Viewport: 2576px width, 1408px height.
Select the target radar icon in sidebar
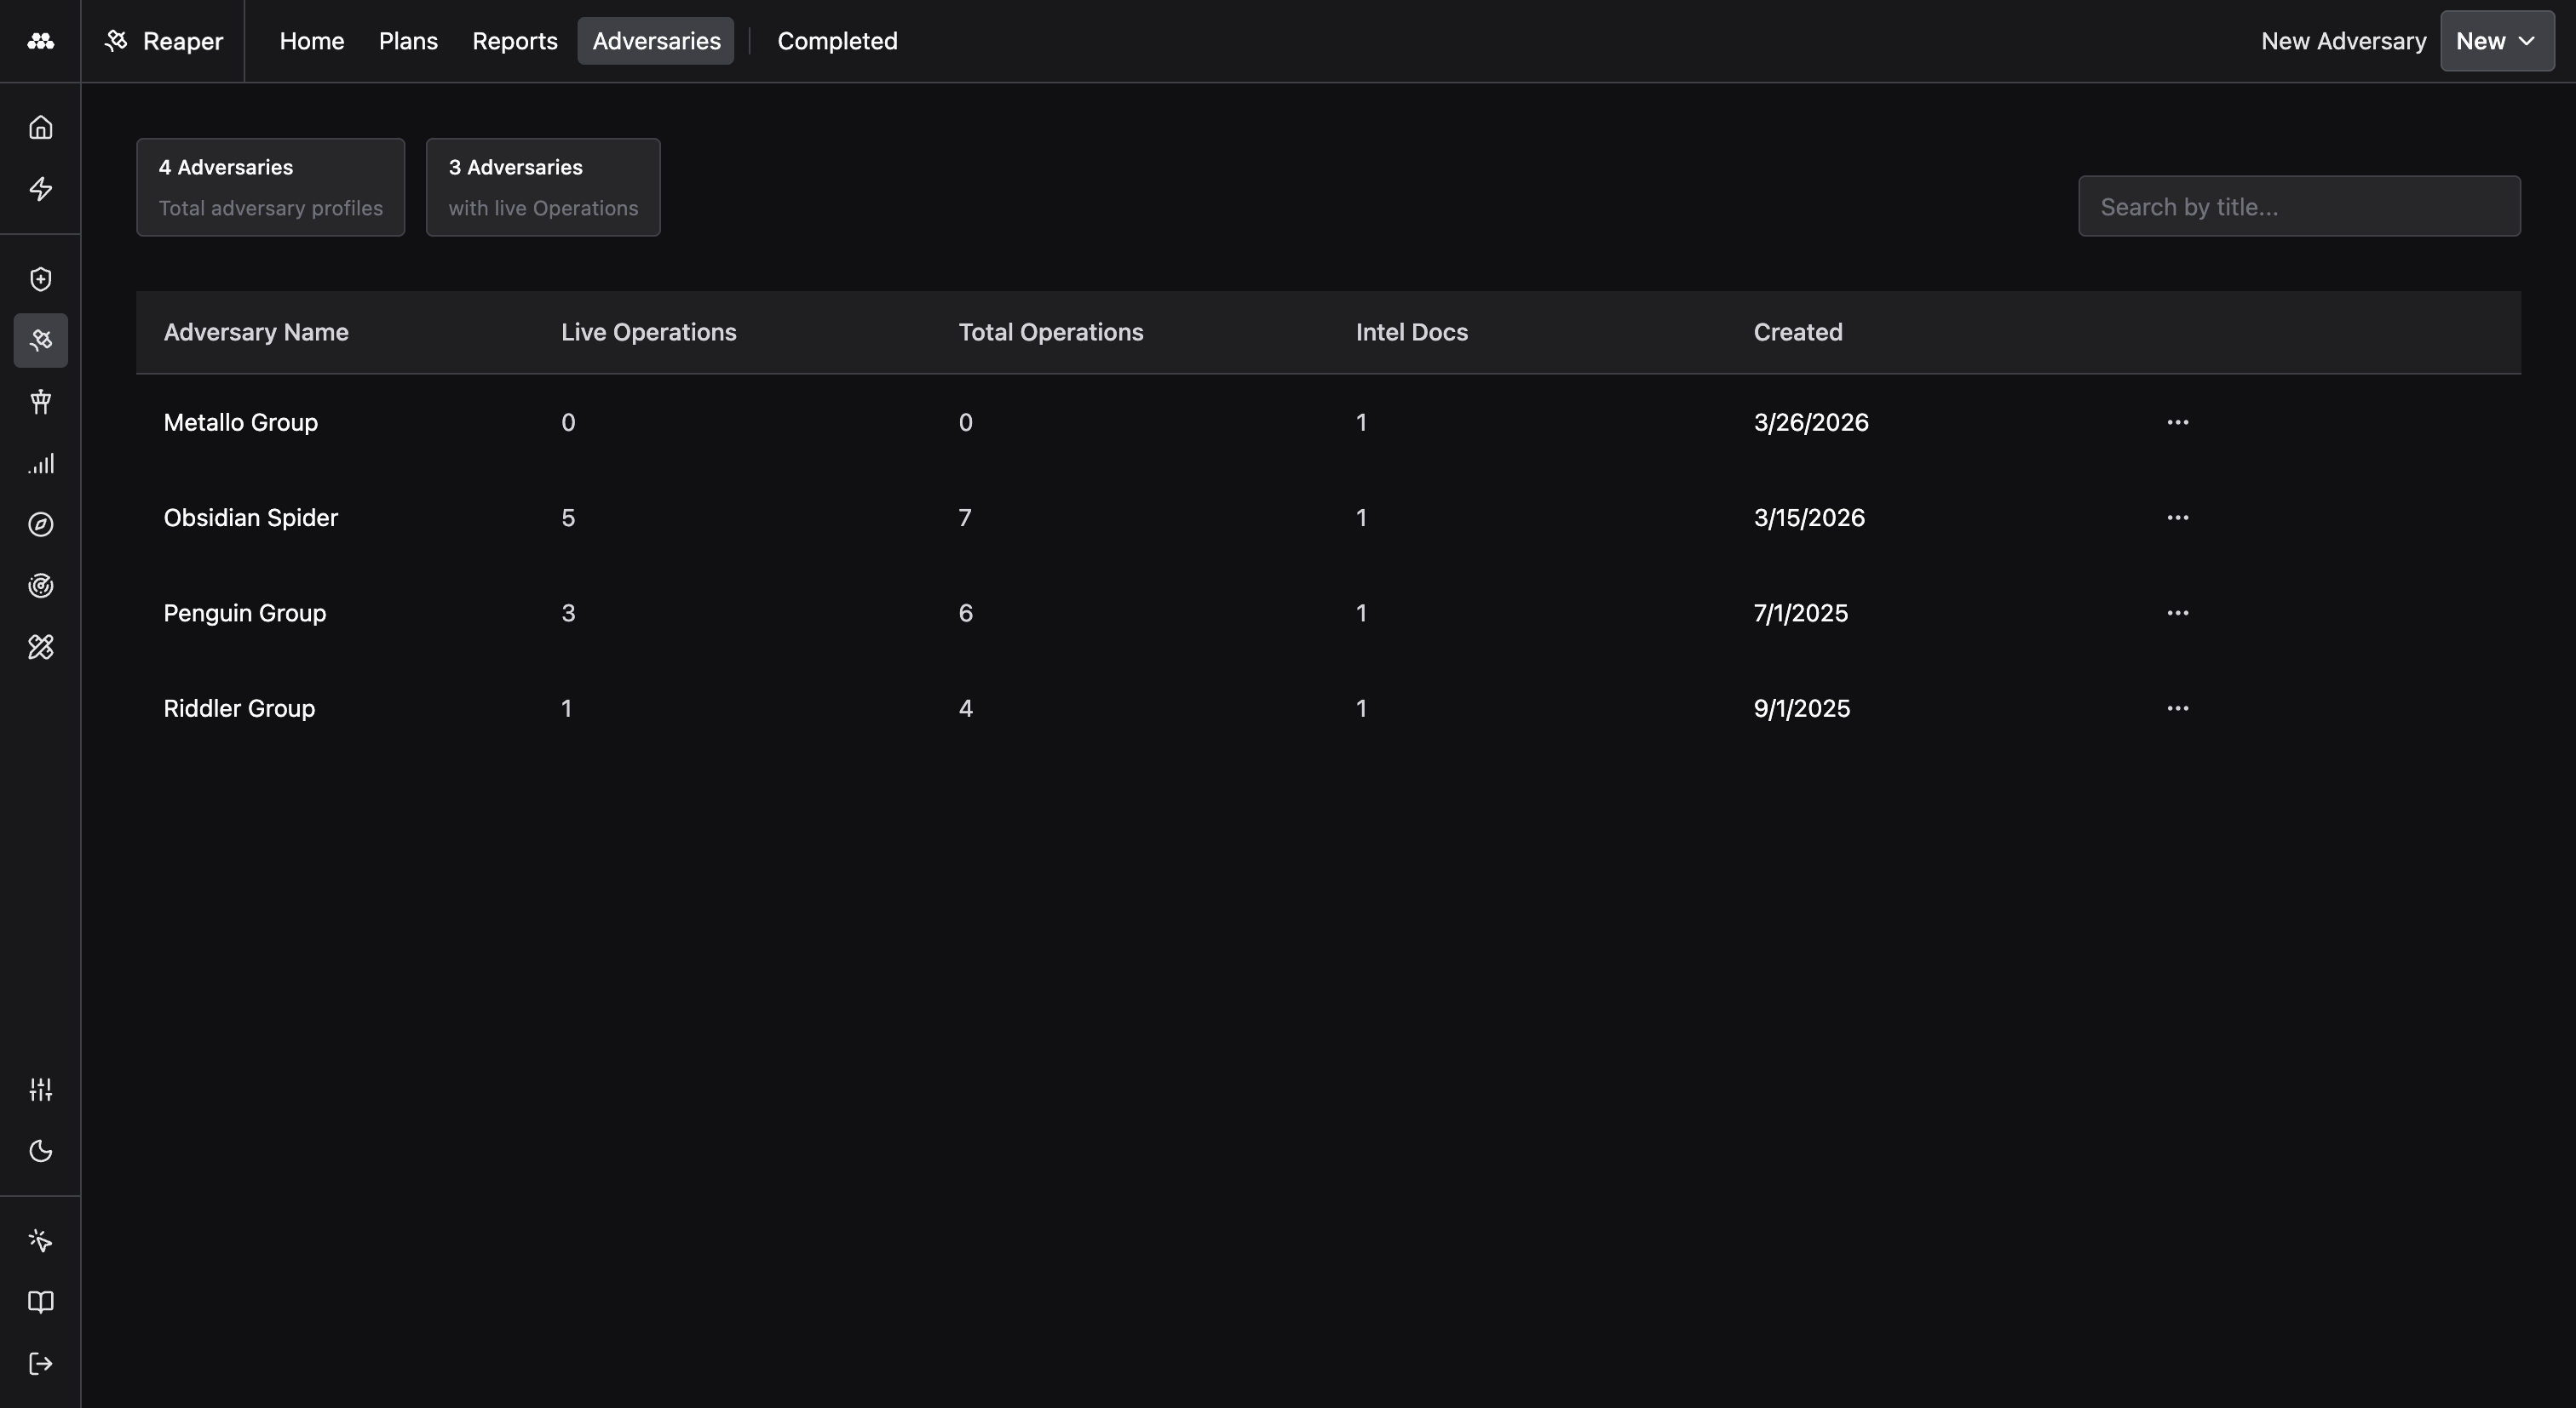click(40, 586)
